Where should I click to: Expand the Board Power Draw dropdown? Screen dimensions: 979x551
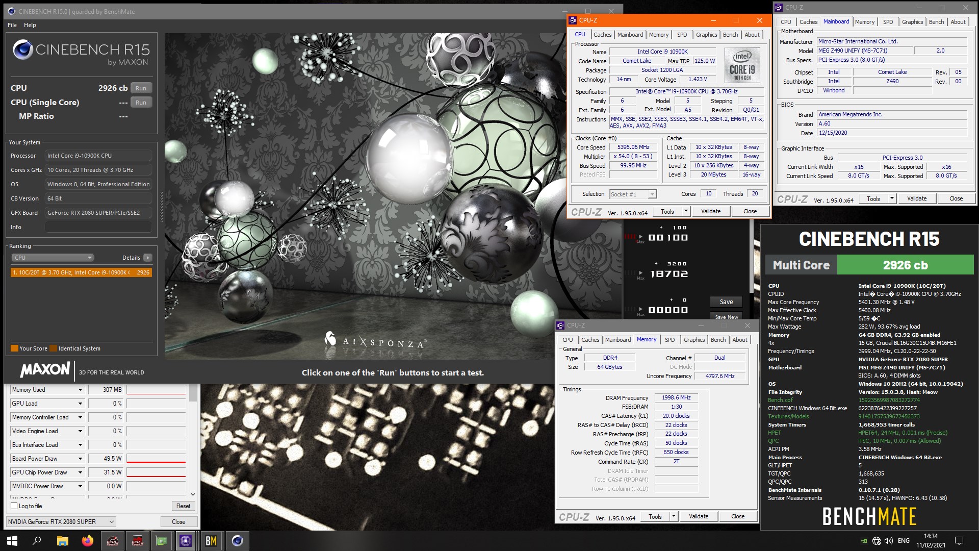coord(80,459)
